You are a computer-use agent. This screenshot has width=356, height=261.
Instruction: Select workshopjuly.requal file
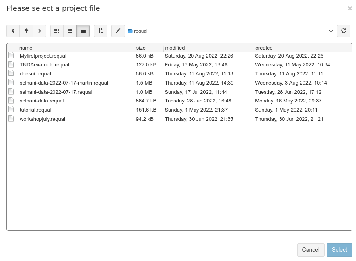pyautogui.click(x=43, y=119)
